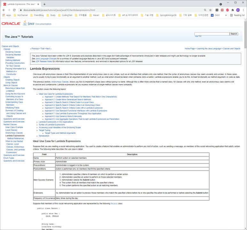Open the API & 라이브러리 bookmark folder

pos(128,15)
